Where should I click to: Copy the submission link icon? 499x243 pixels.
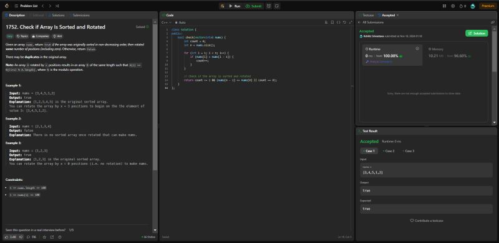493,22
